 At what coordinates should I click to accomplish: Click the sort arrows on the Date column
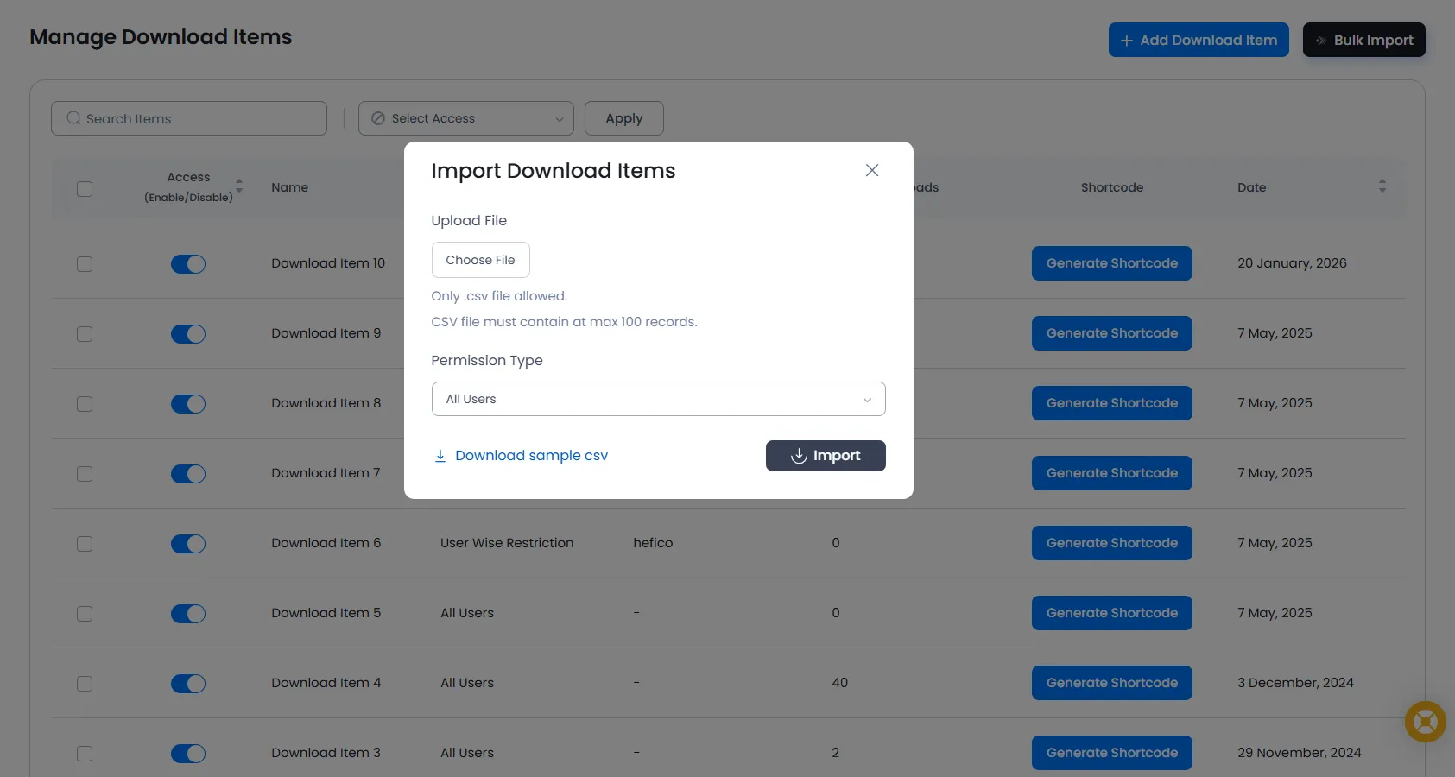1382,186
